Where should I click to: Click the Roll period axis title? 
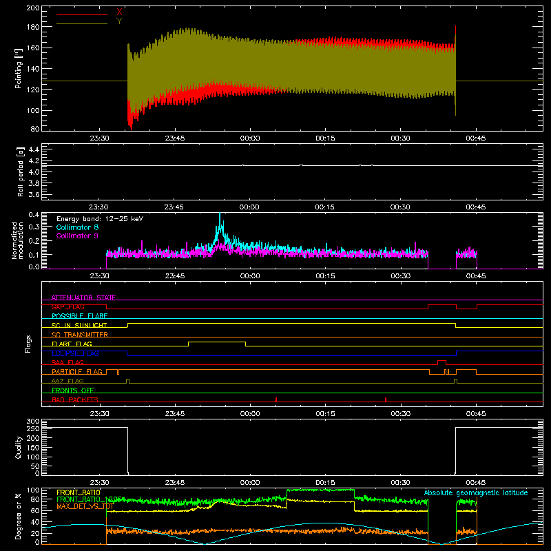(21, 171)
